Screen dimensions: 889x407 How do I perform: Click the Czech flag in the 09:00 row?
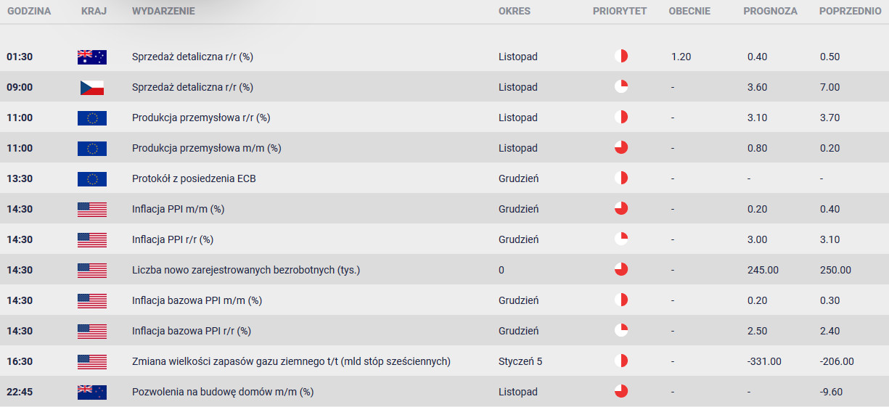(x=92, y=87)
